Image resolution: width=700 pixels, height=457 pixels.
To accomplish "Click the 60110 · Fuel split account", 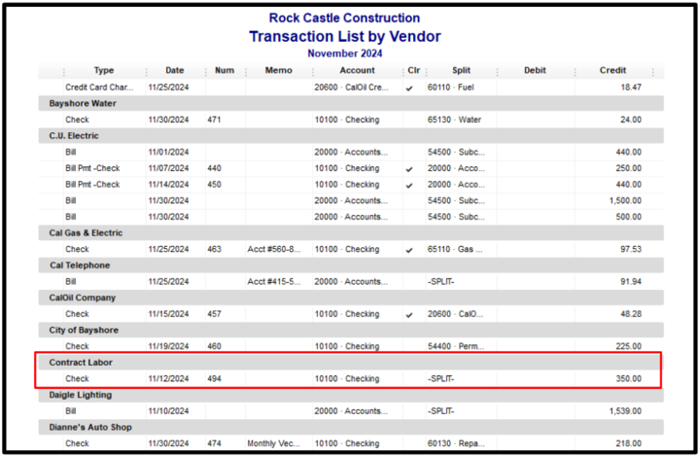I will (x=450, y=88).
